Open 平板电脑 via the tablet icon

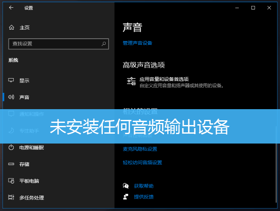pyautogui.click(x=12, y=181)
